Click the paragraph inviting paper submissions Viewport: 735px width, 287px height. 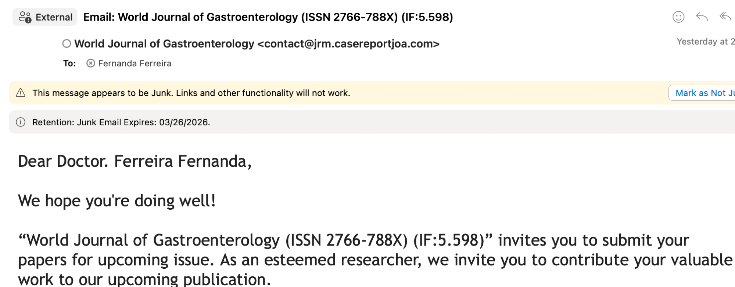coord(353,260)
